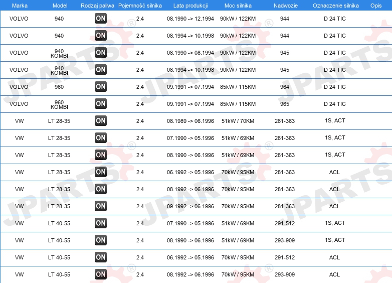The width and height of the screenshot is (392, 283).
Task: Click ON icon in LT 28-35 row dated 06.1992 -> 05.1996
Action: (101, 172)
